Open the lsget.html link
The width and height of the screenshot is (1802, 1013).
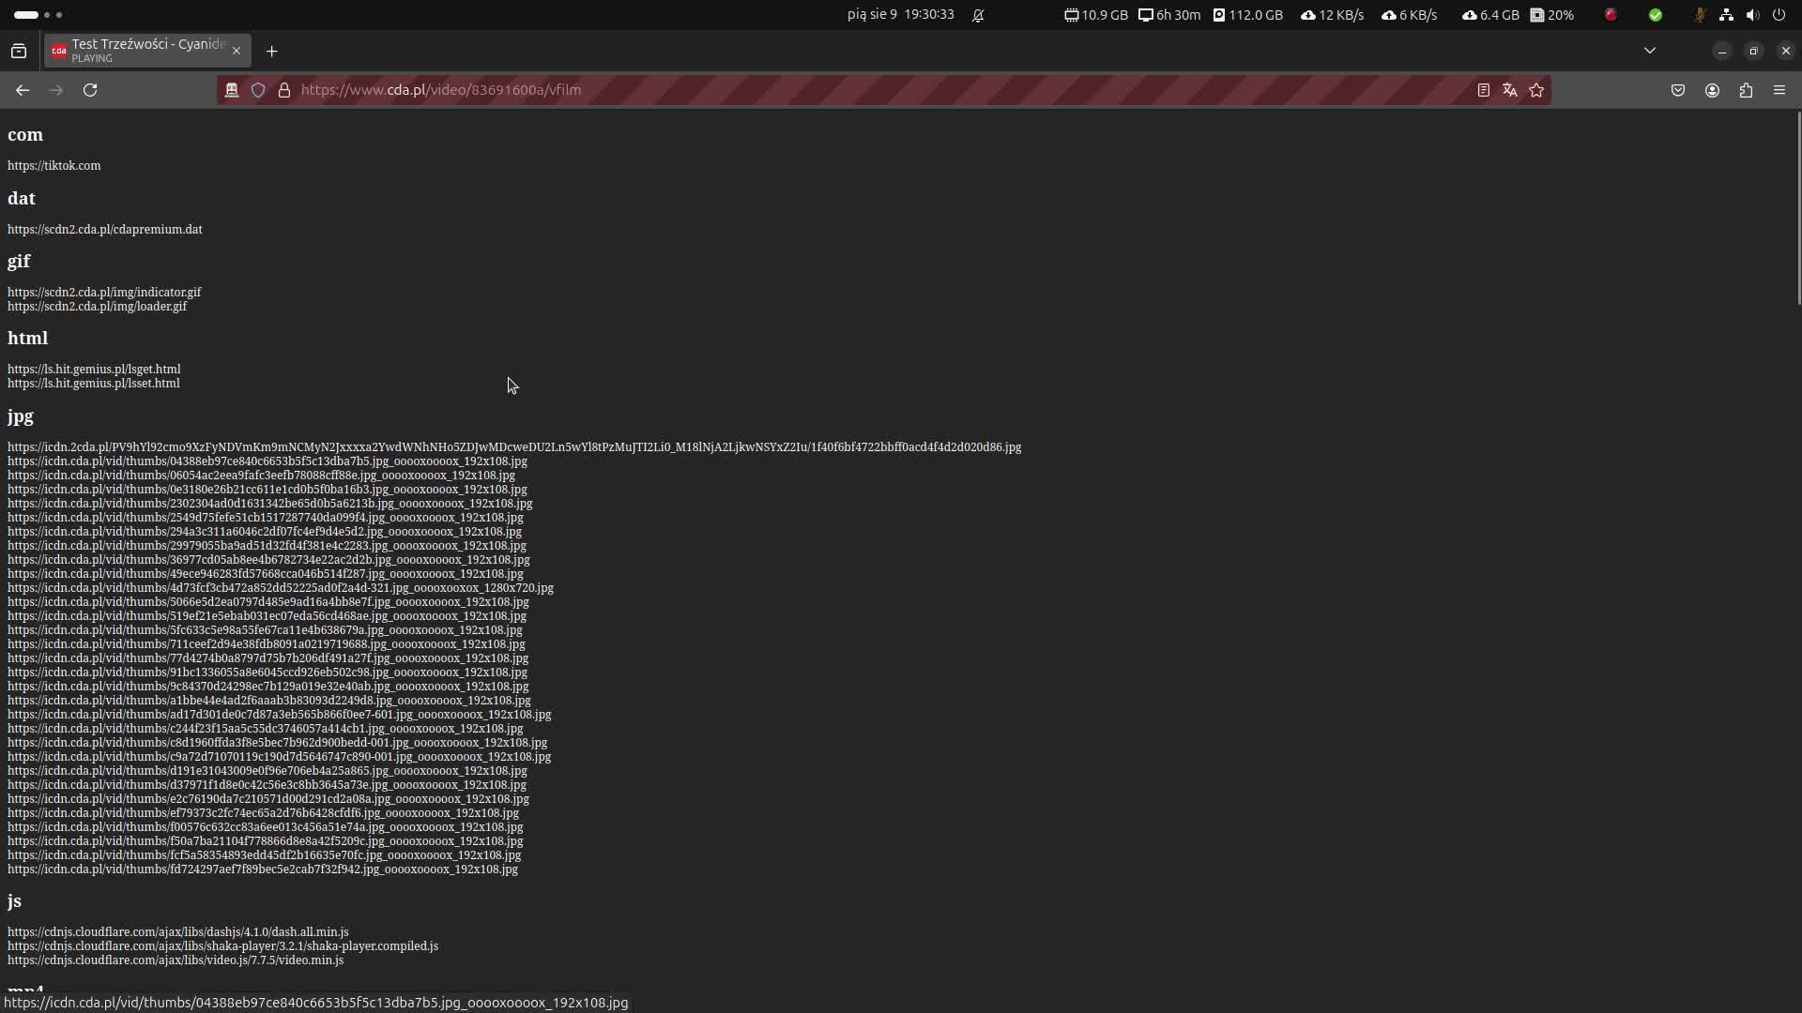[x=94, y=370]
